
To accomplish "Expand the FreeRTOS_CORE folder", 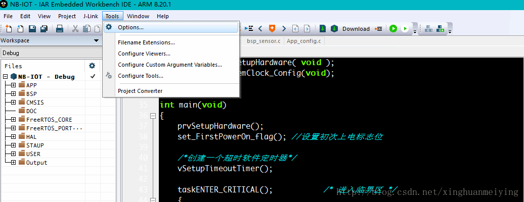I will tap(13, 120).
